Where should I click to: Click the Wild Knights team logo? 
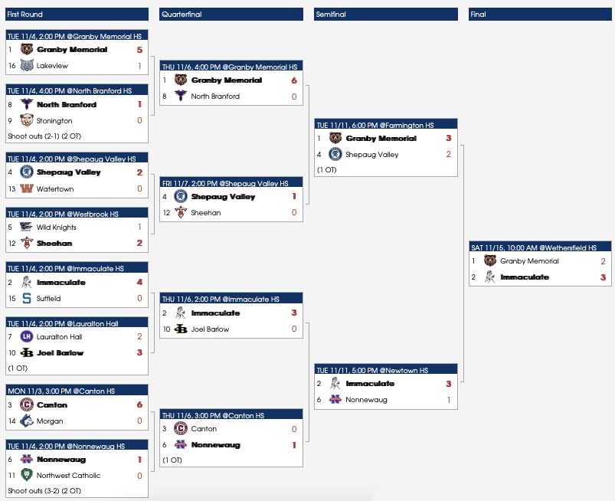[27, 228]
